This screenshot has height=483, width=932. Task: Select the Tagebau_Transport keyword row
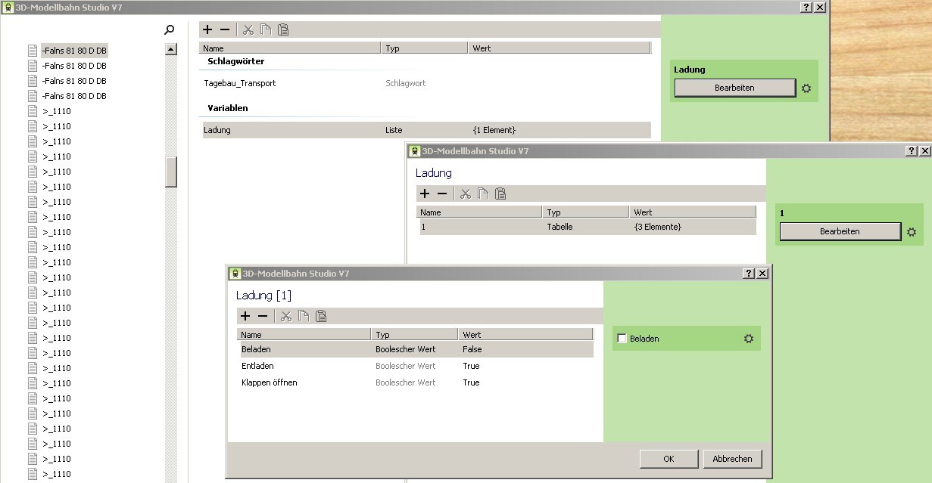[240, 83]
